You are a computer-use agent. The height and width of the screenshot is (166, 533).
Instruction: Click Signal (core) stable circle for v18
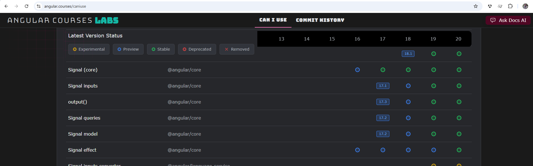coord(408,70)
